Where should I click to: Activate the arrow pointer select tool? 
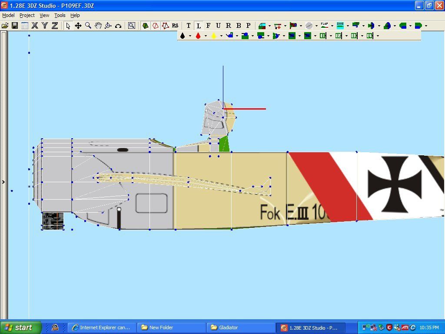(68, 26)
